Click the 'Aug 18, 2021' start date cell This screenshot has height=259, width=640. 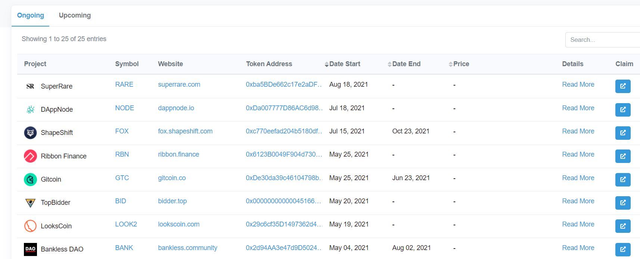click(x=348, y=84)
